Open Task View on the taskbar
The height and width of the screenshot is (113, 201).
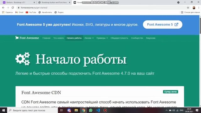[62, 110]
